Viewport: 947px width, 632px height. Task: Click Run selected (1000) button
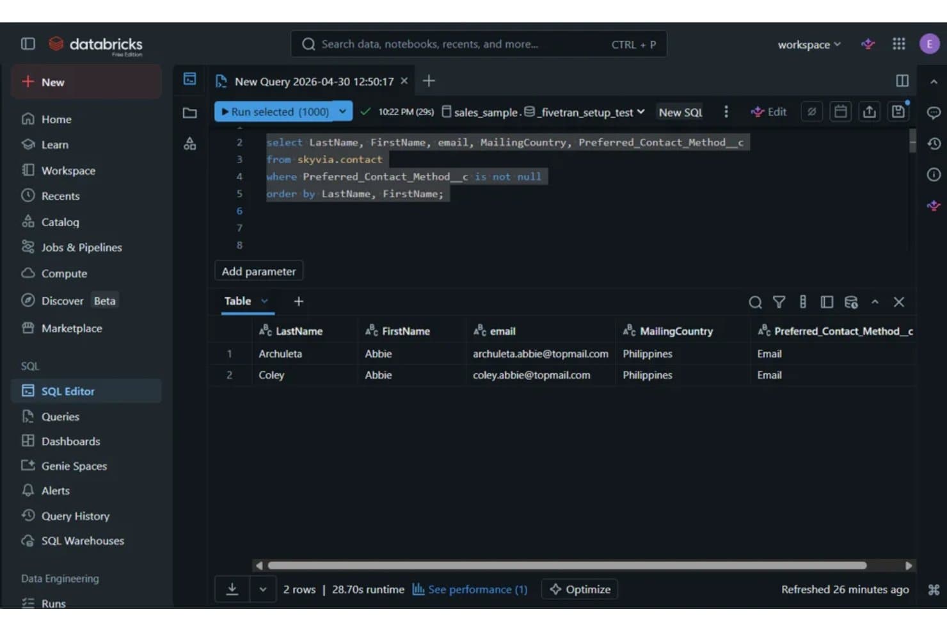pyautogui.click(x=275, y=111)
